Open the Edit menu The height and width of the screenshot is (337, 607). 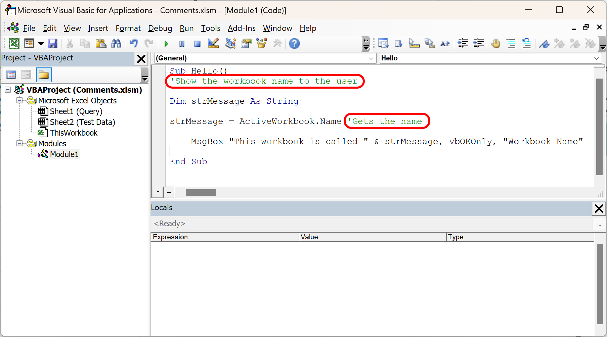(50, 28)
